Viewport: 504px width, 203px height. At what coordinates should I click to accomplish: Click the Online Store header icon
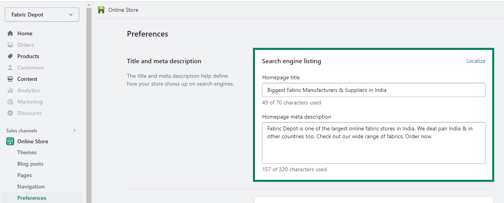pyautogui.click(x=101, y=10)
